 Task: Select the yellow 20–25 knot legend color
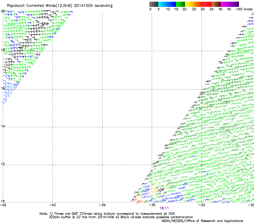coord(189,4)
